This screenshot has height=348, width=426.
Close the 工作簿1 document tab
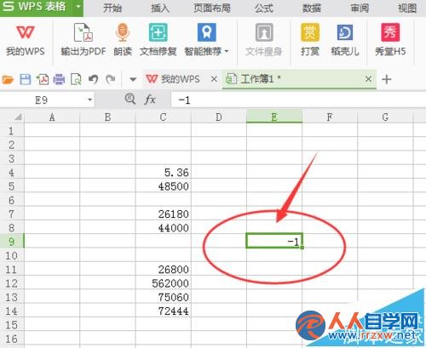(368, 79)
